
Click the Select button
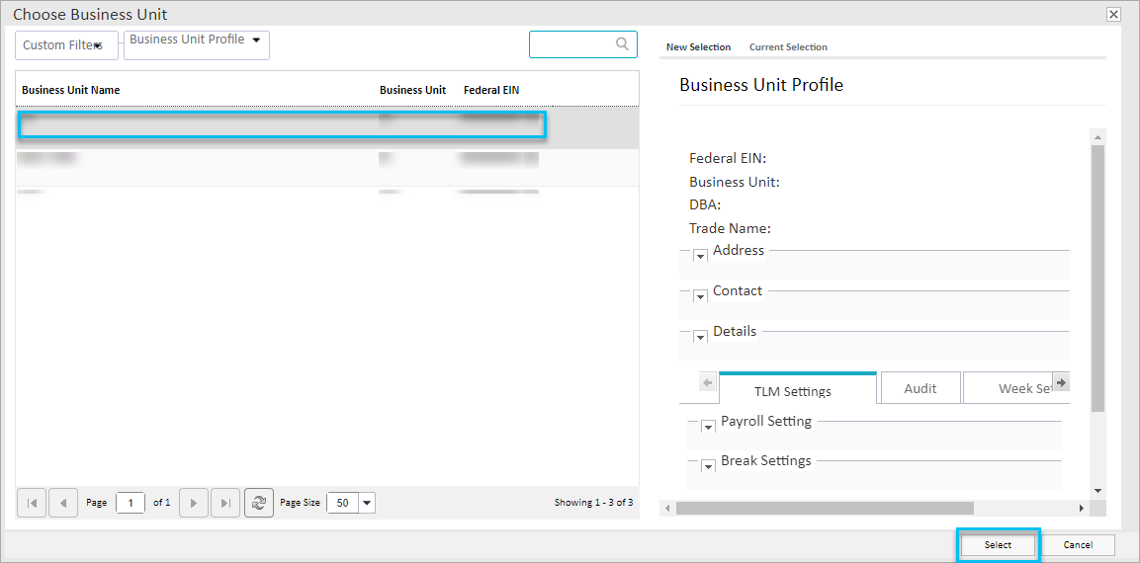(x=998, y=545)
